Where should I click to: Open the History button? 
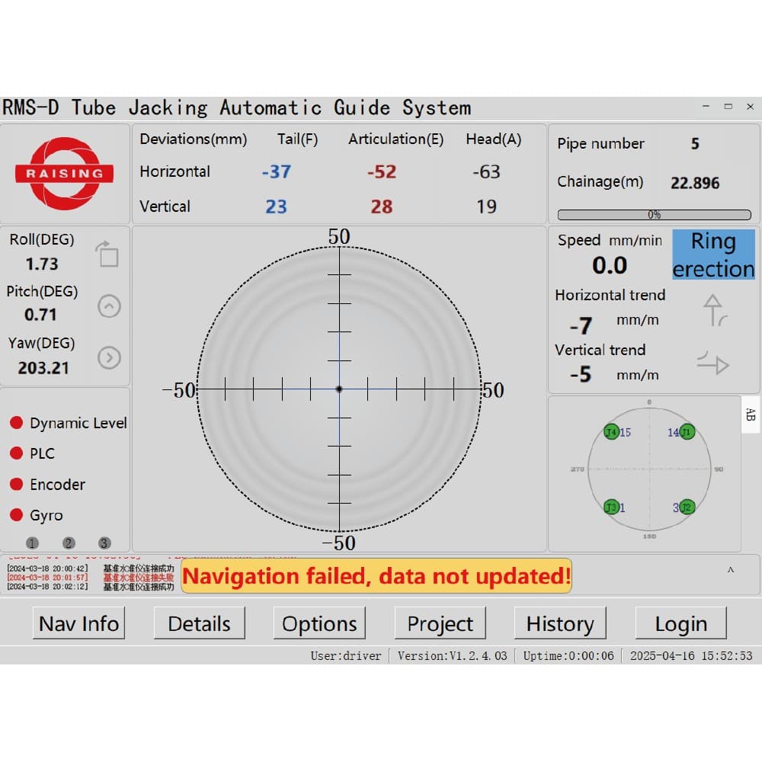[560, 623]
